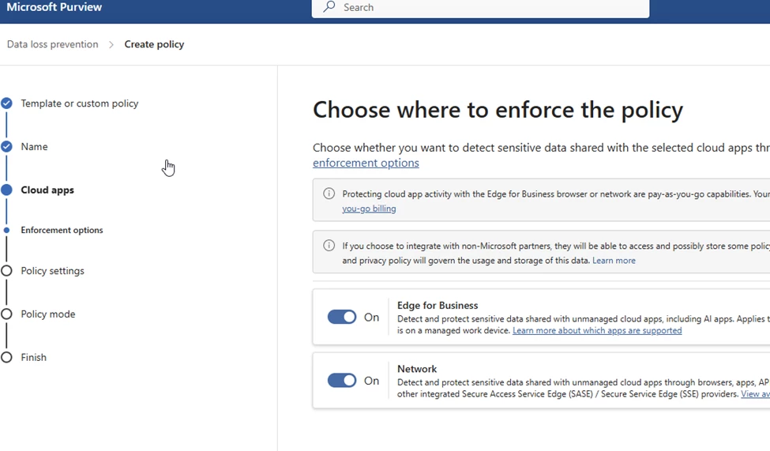Click the info icon on pay-as-you-go notice

[329, 194]
